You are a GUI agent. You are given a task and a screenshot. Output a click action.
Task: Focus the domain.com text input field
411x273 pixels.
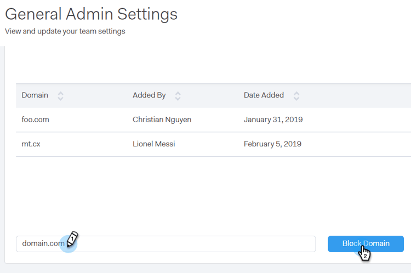[x=192, y=243]
